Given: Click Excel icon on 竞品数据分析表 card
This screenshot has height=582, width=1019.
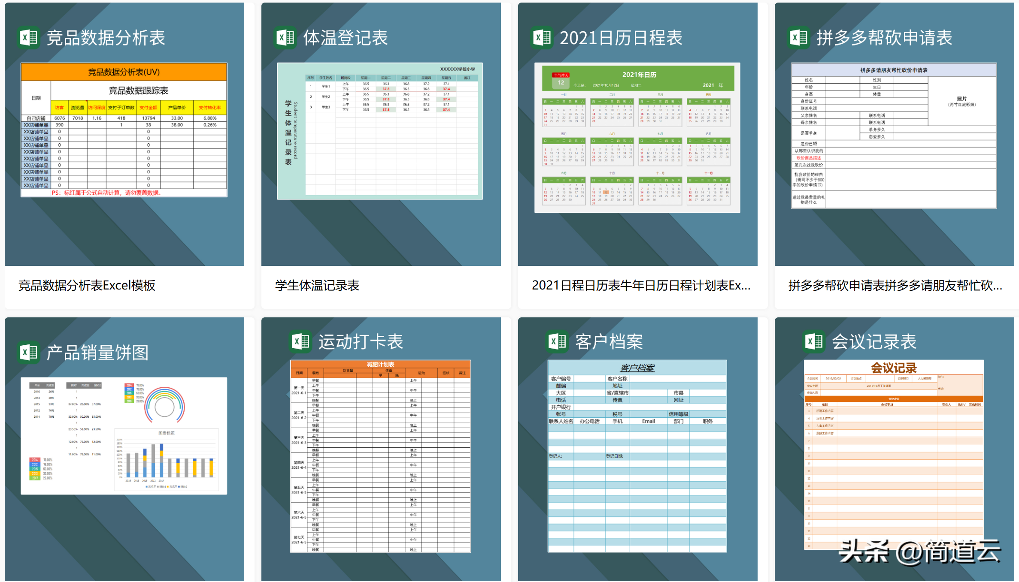Looking at the screenshot, I should tap(29, 38).
